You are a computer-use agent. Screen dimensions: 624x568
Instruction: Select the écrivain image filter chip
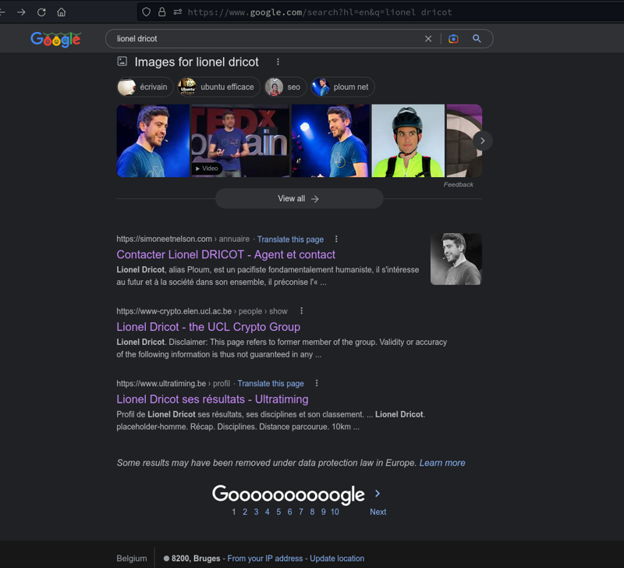click(145, 87)
